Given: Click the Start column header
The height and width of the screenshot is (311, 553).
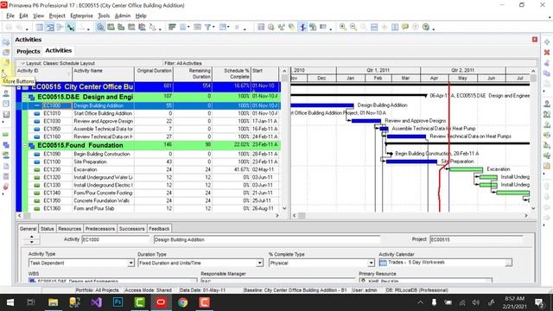Looking at the screenshot, I should 264,74.
